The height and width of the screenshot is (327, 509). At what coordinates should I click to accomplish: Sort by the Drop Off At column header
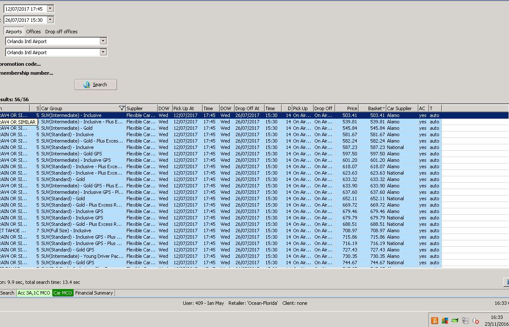point(249,108)
